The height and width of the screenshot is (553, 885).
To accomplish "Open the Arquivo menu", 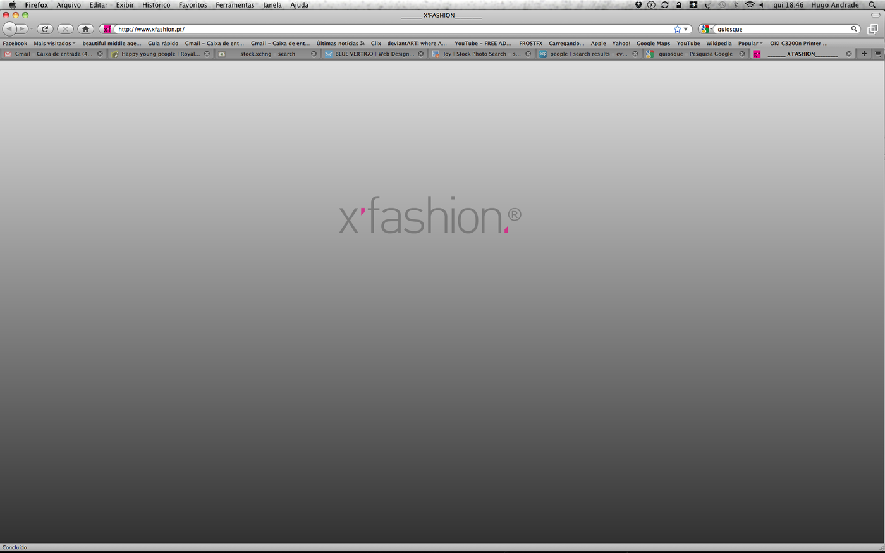I will [x=68, y=5].
